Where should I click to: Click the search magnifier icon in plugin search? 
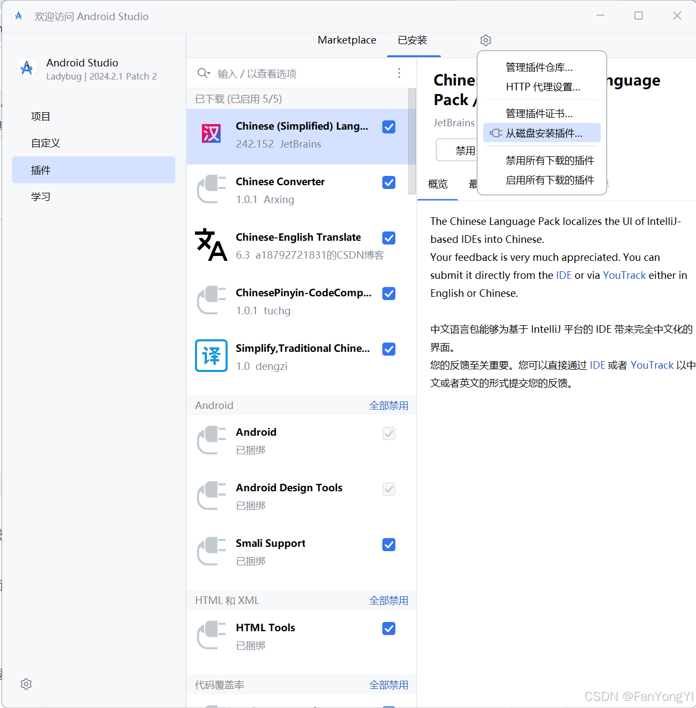[204, 73]
